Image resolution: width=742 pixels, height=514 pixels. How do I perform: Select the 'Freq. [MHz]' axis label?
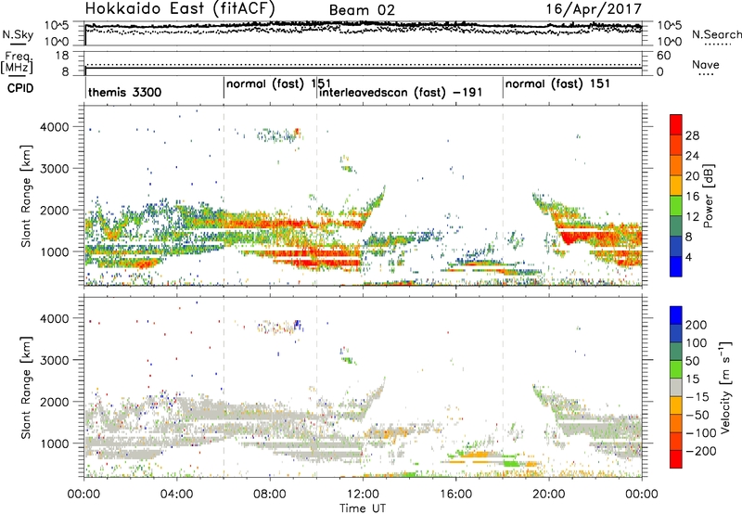pos(17,63)
